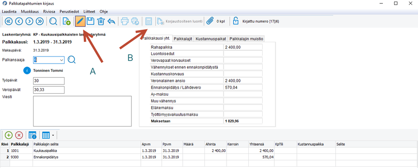Click the Ennakonpidätys cell in the table

[87, 157]
